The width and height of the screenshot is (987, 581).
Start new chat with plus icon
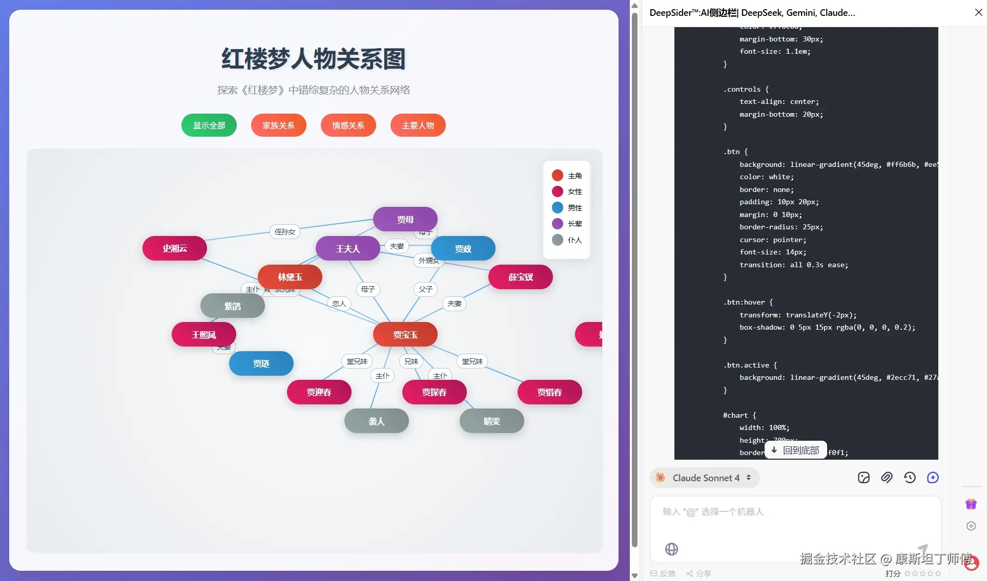pos(933,478)
